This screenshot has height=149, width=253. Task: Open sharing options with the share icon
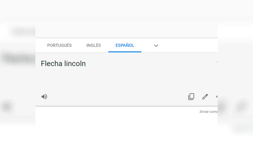pos(217,96)
